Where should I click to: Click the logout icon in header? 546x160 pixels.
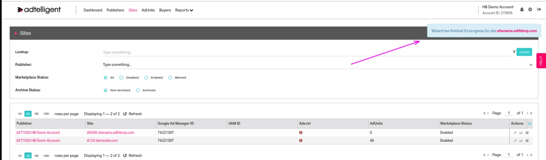point(538,9)
